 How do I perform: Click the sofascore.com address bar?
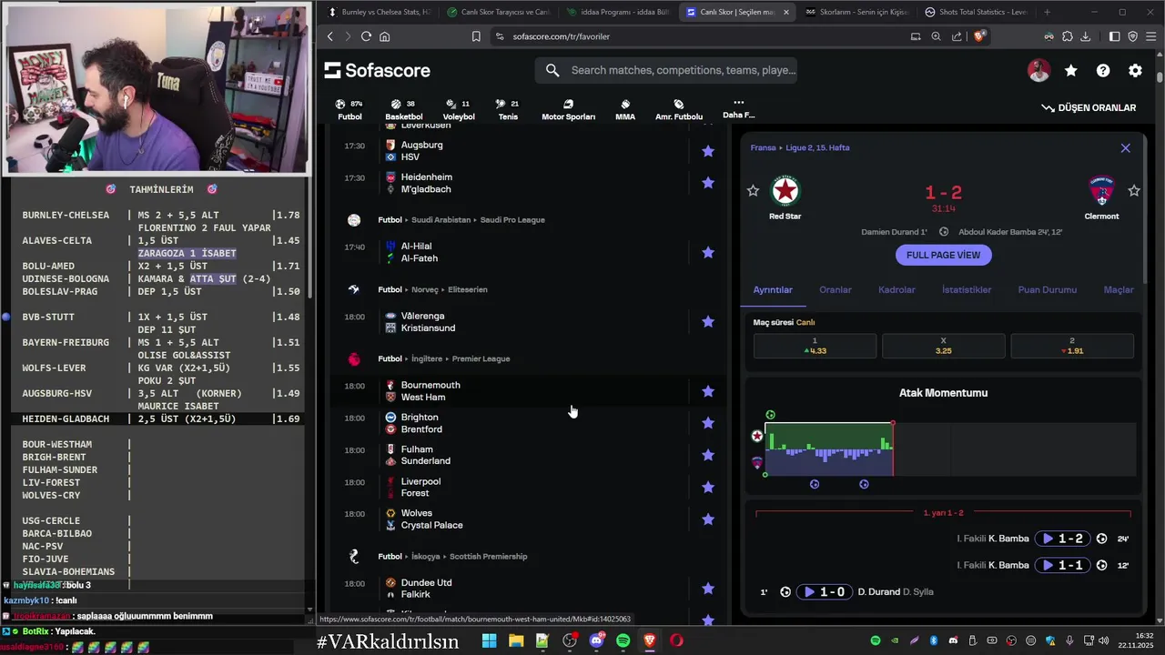[561, 36]
